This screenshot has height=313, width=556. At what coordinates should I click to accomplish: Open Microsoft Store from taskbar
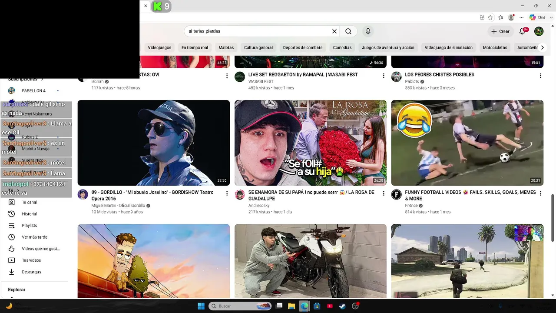tap(317, 306)
